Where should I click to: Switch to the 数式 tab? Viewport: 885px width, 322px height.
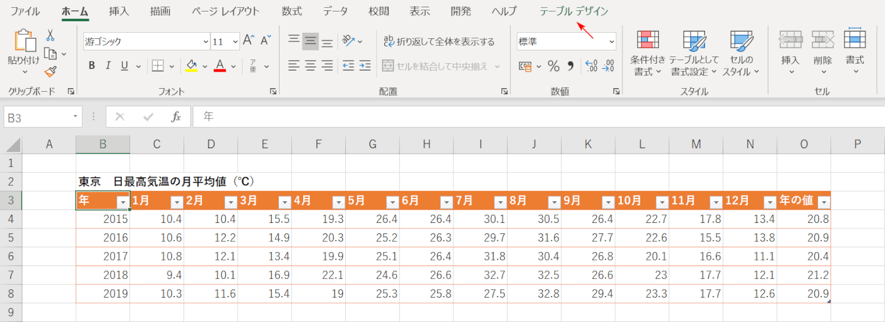pyautogui.click(x=292, y=11)
